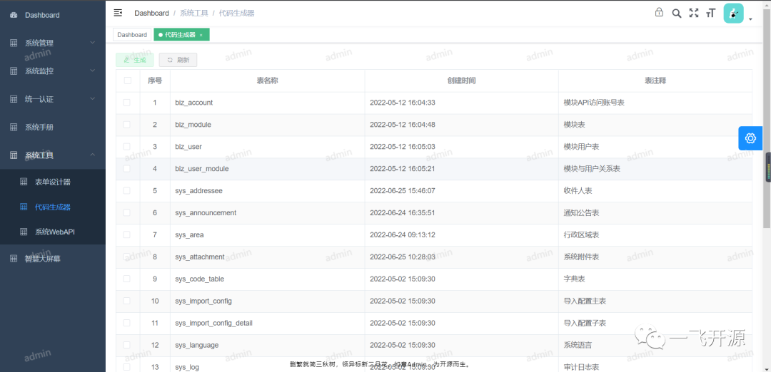Click the sidebar collapse hamburger icon

(x=118, y=13)
